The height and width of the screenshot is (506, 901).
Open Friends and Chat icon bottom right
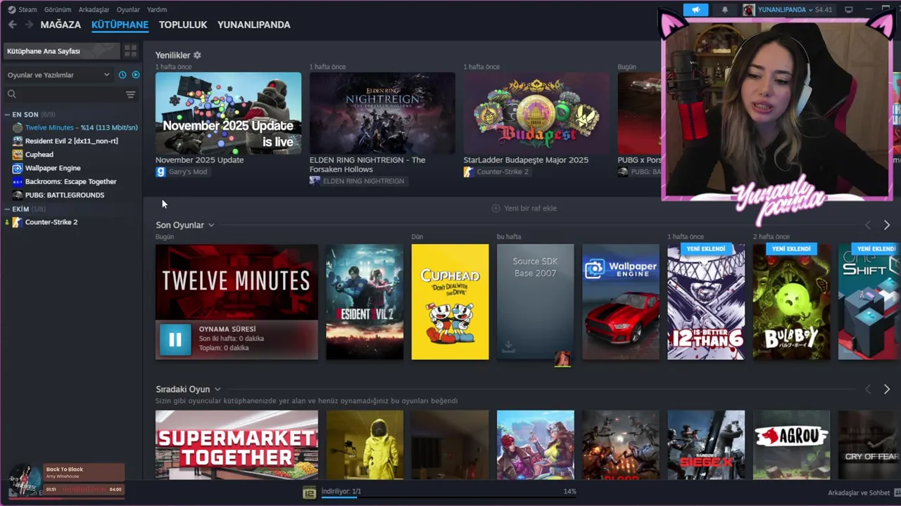896,493
